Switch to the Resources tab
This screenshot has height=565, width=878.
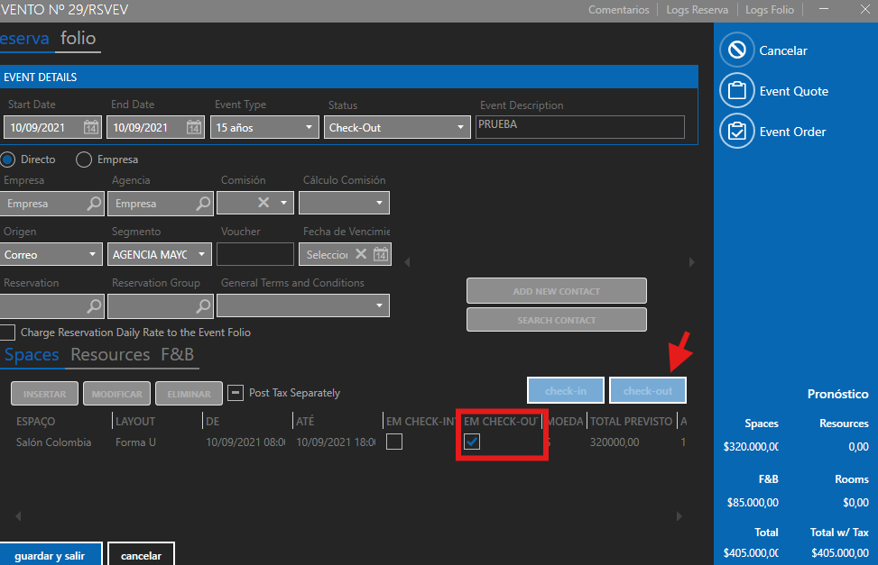coord(110,354)
